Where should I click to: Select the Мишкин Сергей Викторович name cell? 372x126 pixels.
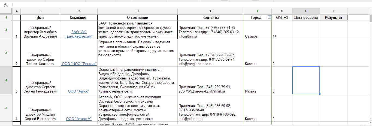(x=40, y=108)
